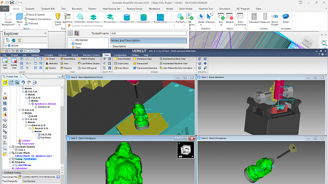Click the Create Workplane icon
This screenshot has width=328, height=184.
pos(8,17)
